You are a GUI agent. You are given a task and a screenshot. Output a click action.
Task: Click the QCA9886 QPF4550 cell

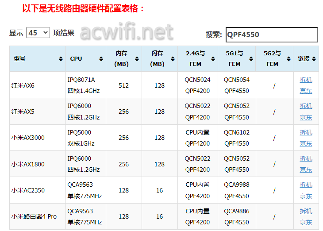coord(237,216)
